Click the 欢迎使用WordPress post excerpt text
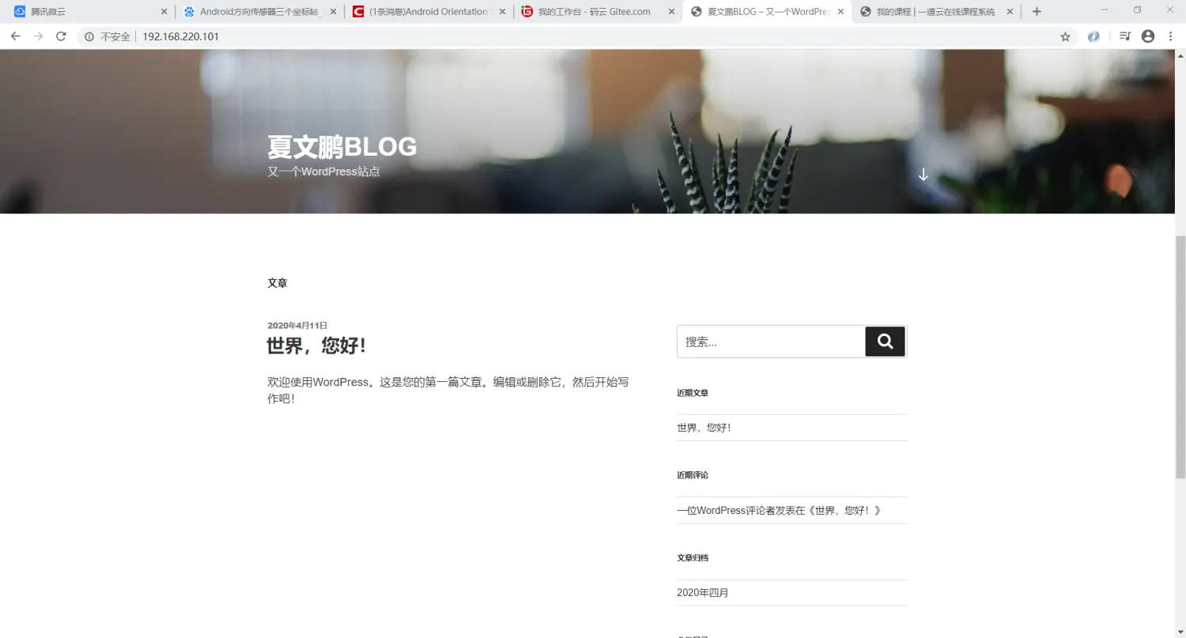 [x=448, y=391]
